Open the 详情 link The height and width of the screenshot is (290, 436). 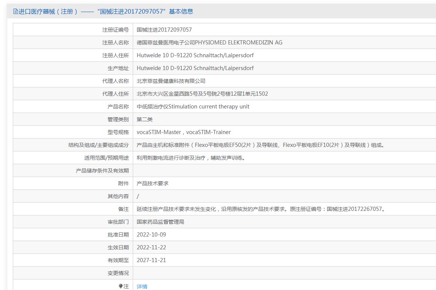click(142, 287)
